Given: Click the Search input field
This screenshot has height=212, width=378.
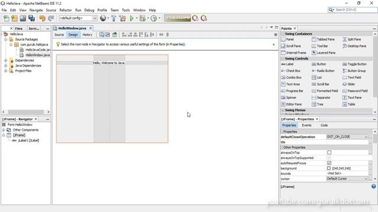Looking at the screenshot, I should (x=356, y=10).
